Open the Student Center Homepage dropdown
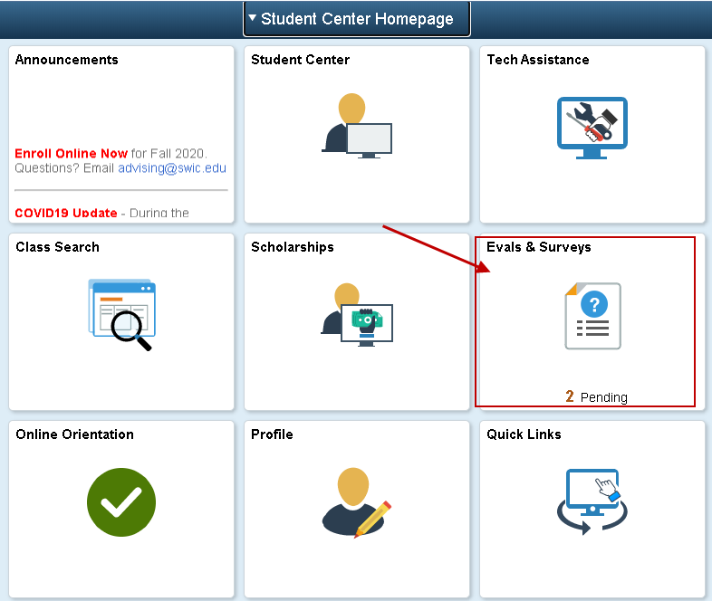 (356, 19)
